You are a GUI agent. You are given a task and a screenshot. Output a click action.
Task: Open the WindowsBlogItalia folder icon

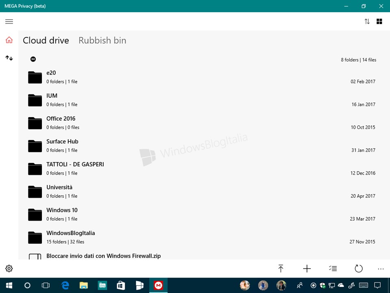coord(35,238)
